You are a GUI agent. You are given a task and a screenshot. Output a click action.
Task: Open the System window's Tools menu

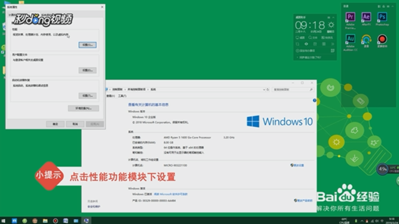pos(122,96)
